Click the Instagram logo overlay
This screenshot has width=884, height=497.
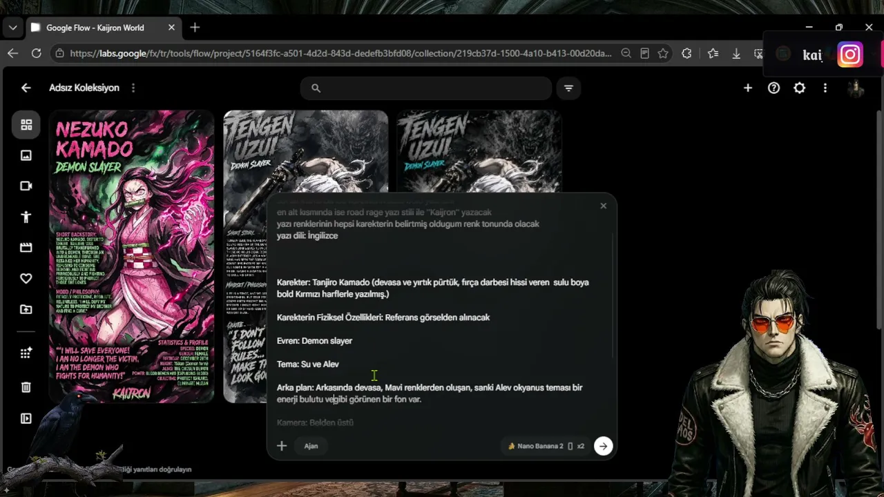(x=850, y=55)
